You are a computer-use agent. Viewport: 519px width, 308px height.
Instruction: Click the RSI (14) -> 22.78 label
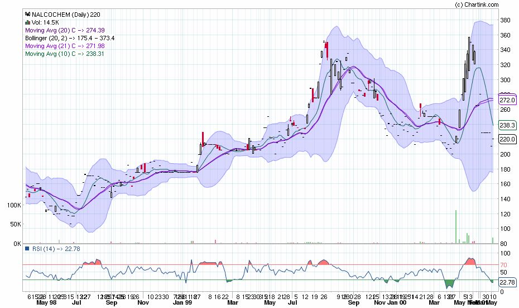pos(56,249)
